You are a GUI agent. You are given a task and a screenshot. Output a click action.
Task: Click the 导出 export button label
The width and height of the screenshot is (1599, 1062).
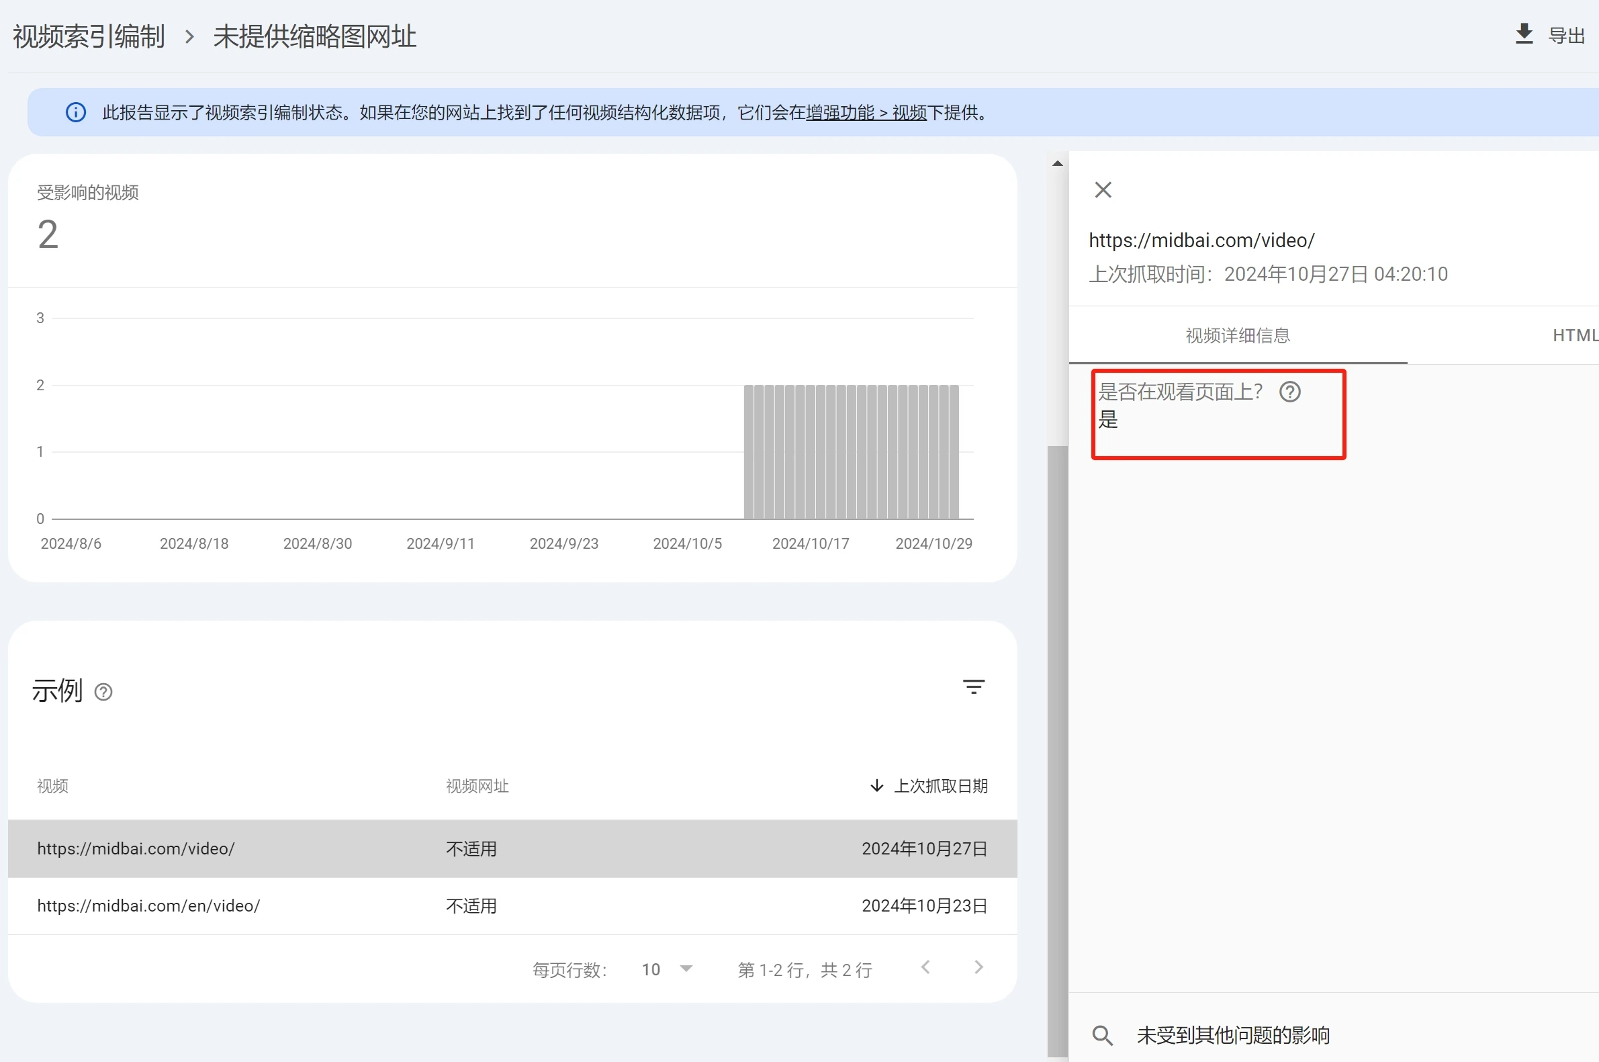(x=1566, y=35)
